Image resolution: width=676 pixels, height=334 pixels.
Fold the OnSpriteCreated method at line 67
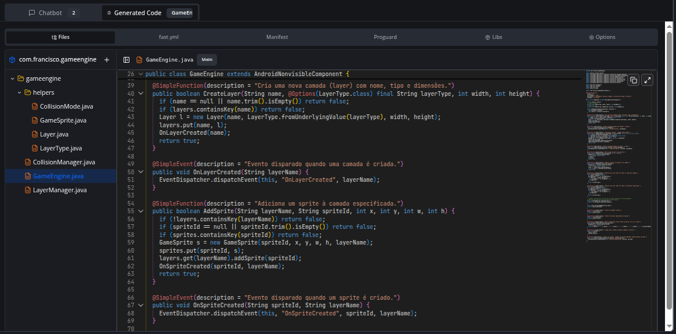[x=140, y=306]
